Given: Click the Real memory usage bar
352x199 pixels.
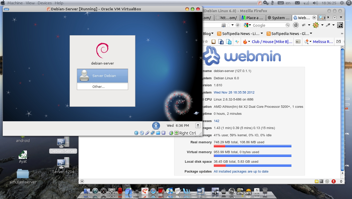Looking at the screenshot, I should point(253,146).
